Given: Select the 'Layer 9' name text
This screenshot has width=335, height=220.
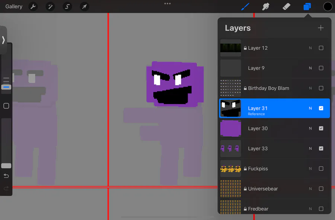Looking at the screenshot, I should coord(256,68).
